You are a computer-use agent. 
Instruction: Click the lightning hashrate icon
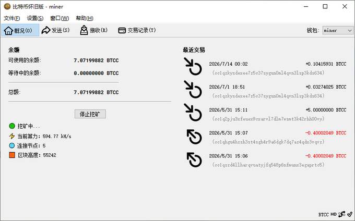[x=12, y=136]
